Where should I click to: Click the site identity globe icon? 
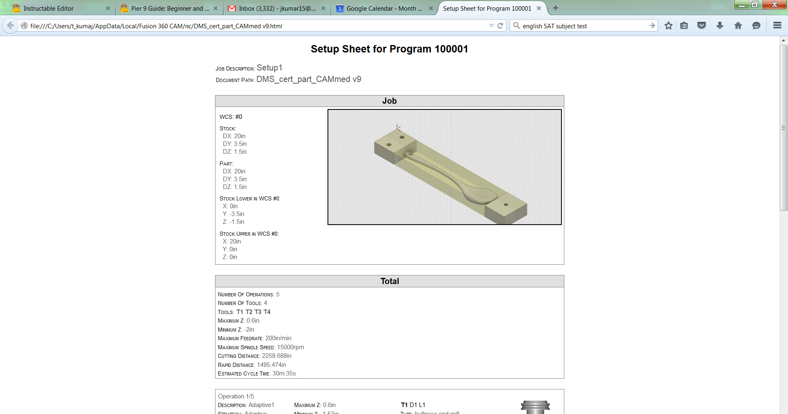point(24,26)
